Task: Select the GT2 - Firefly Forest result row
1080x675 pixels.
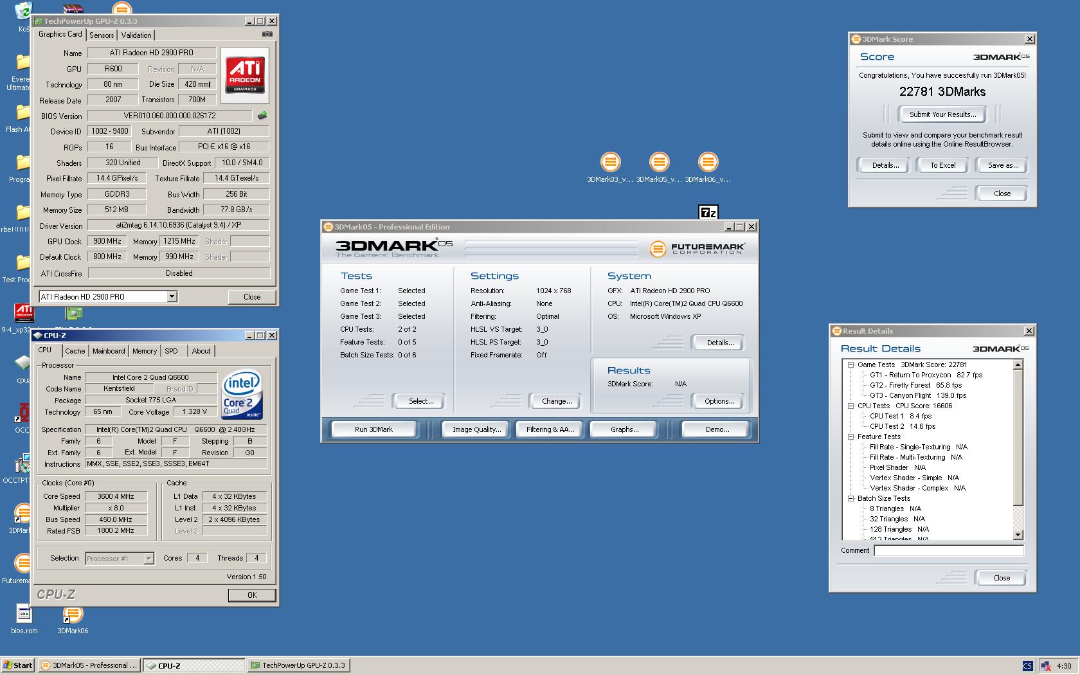Action: (x=915, y=385)
